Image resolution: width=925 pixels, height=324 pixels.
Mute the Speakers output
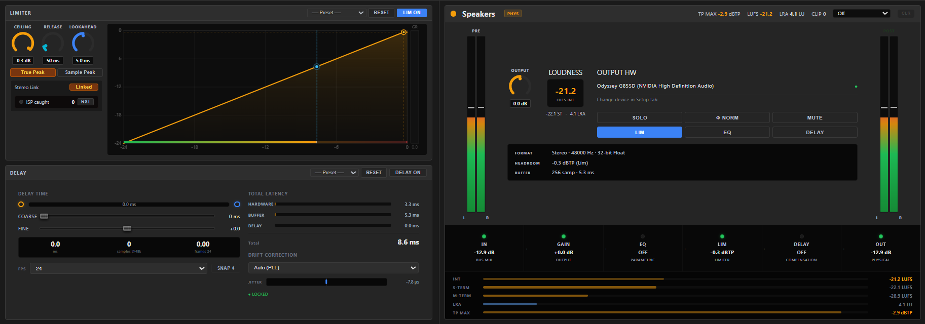815,117
